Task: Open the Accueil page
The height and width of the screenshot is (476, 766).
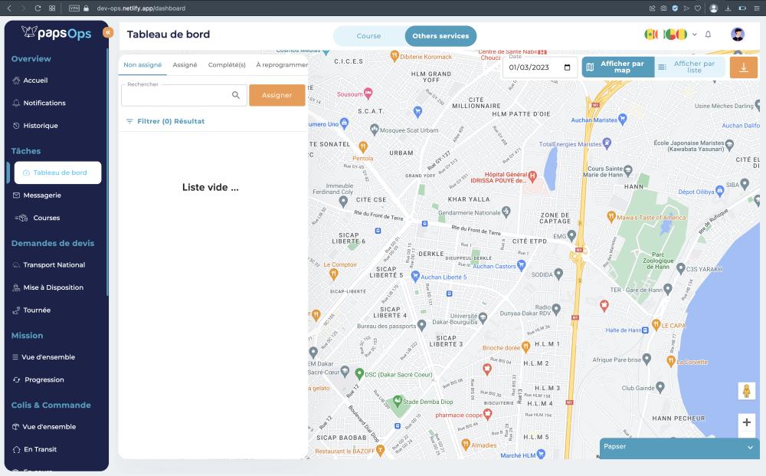Action: click(x=31, y=80)
